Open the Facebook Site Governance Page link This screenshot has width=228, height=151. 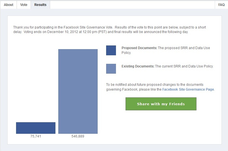click(x=188, y=89)
